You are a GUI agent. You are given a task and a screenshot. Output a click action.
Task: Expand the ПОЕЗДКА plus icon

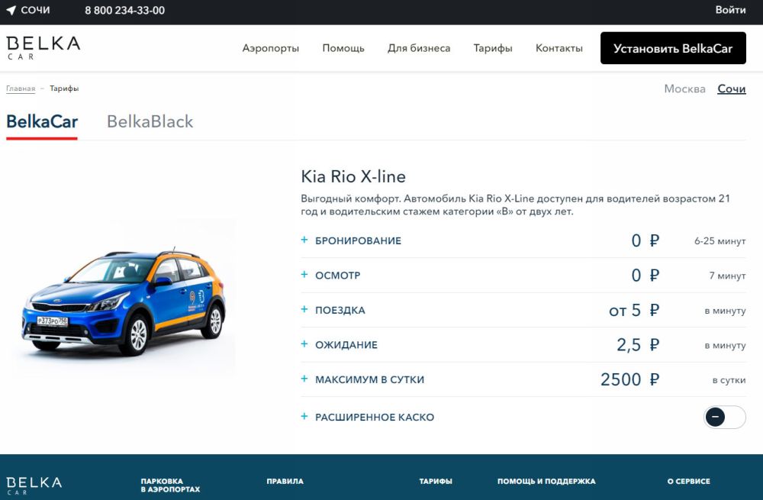pyautogui.click(x=304, y=309)
